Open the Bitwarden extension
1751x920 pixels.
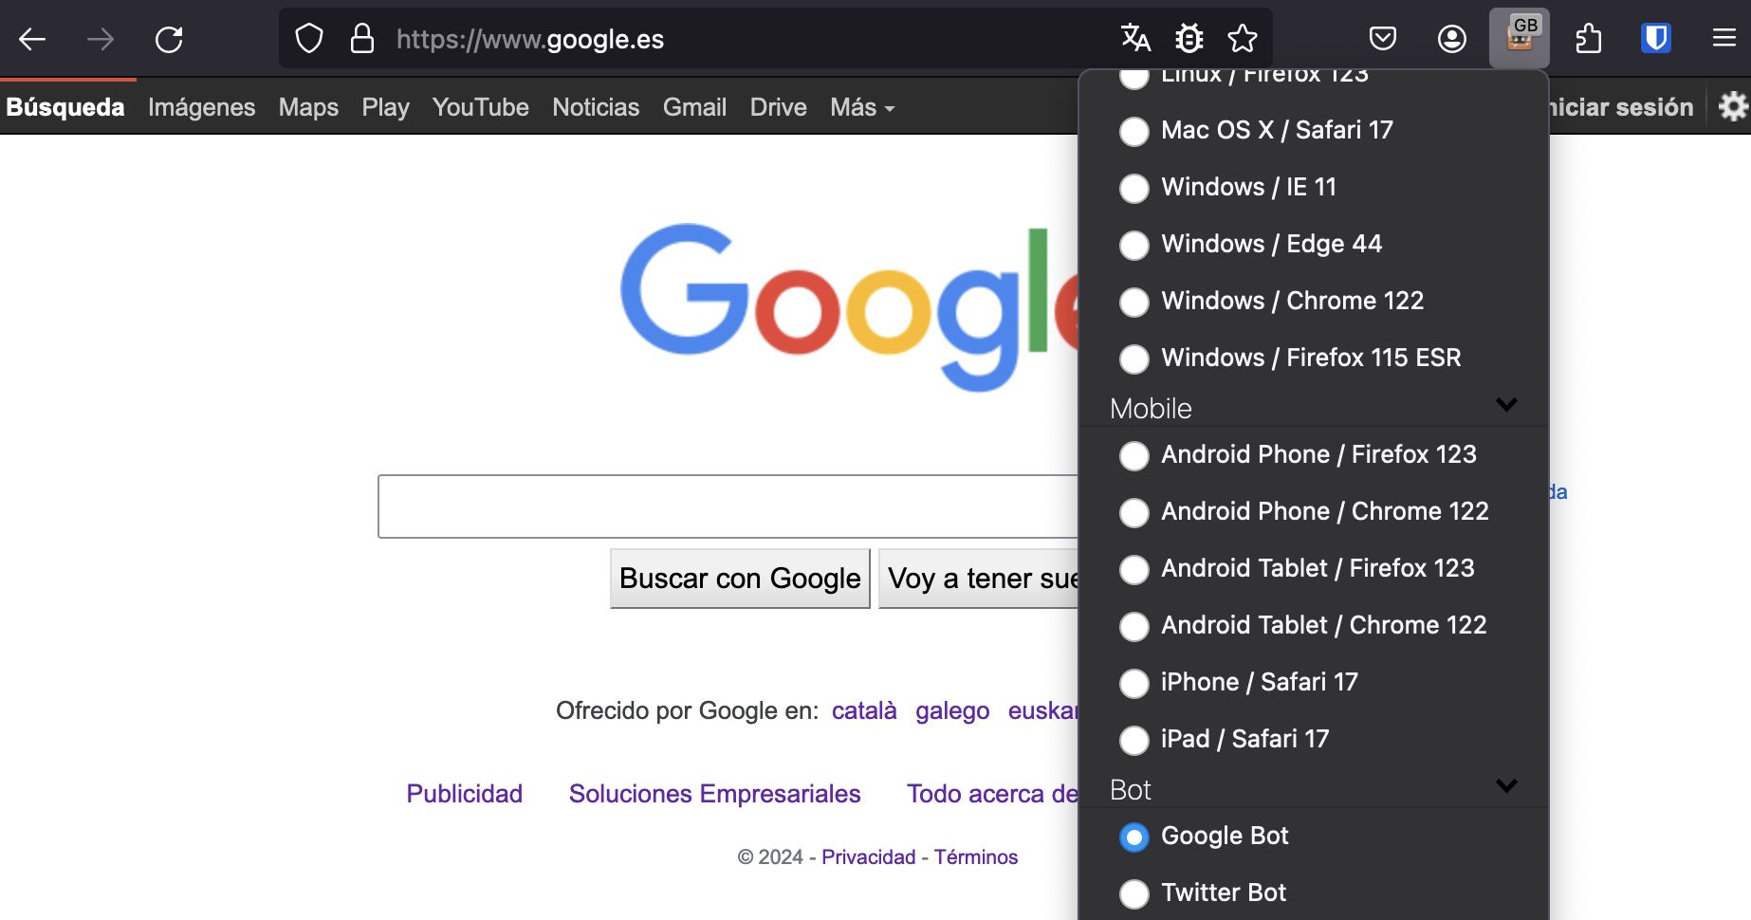tap(1656, 39)
